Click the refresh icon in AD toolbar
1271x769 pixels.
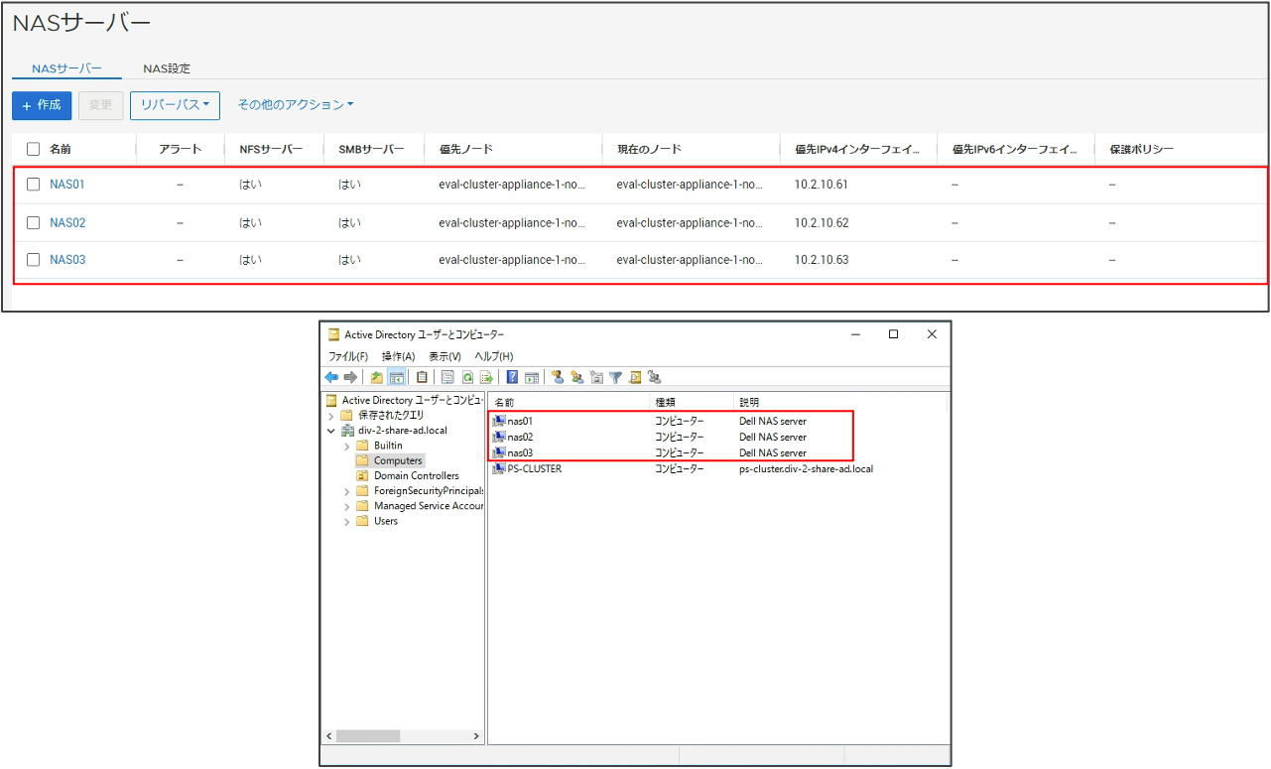pyautogui.click(x=467, y=377)
